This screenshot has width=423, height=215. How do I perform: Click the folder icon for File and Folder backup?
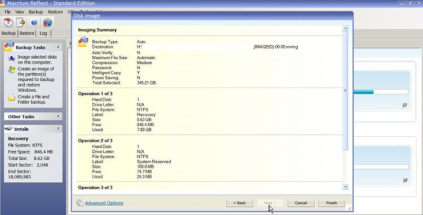point(12,98)
